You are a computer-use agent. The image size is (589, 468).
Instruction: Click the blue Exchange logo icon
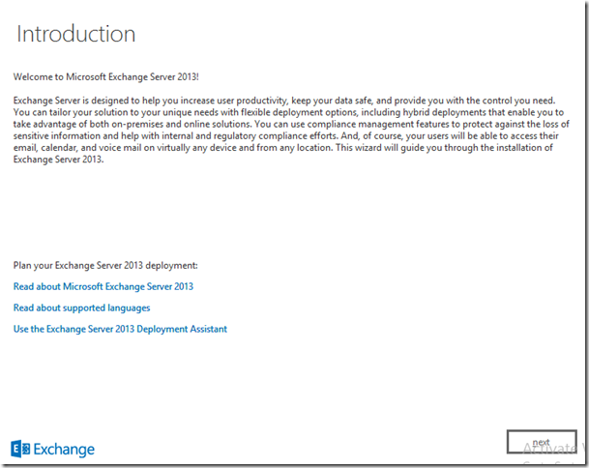(x=20, y=449)
